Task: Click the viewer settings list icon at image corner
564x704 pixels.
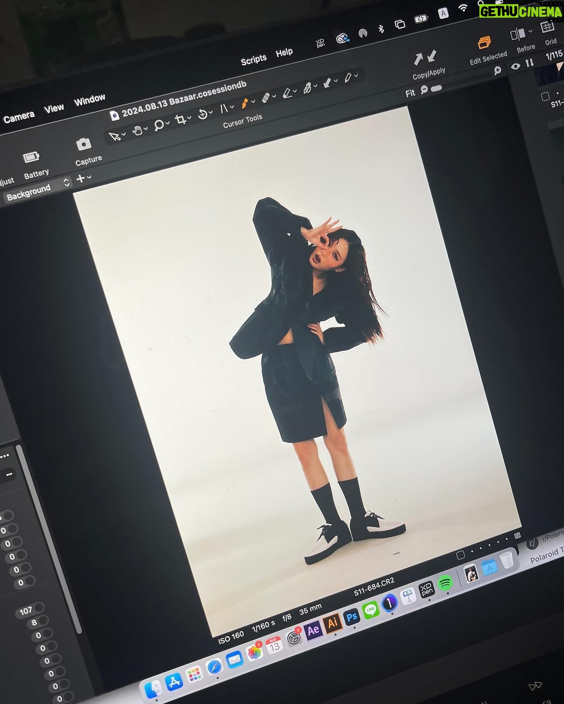Action: click(x=517, y=535)
